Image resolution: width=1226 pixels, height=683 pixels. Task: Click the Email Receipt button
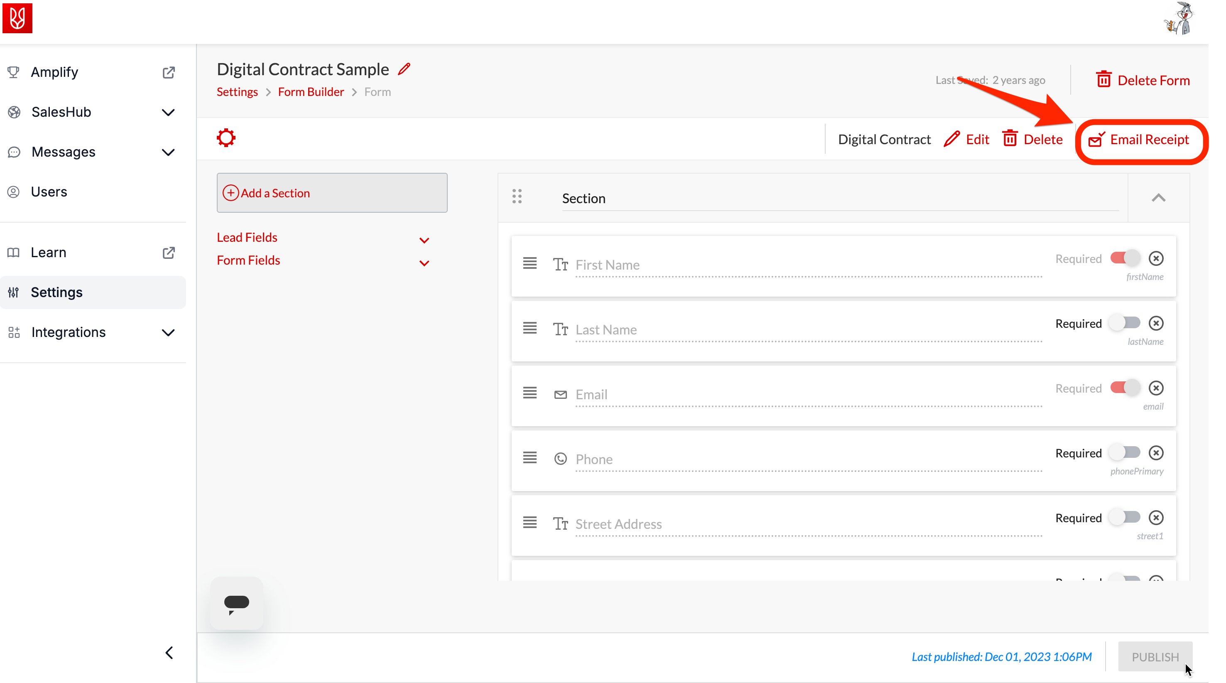[1140, 140]
